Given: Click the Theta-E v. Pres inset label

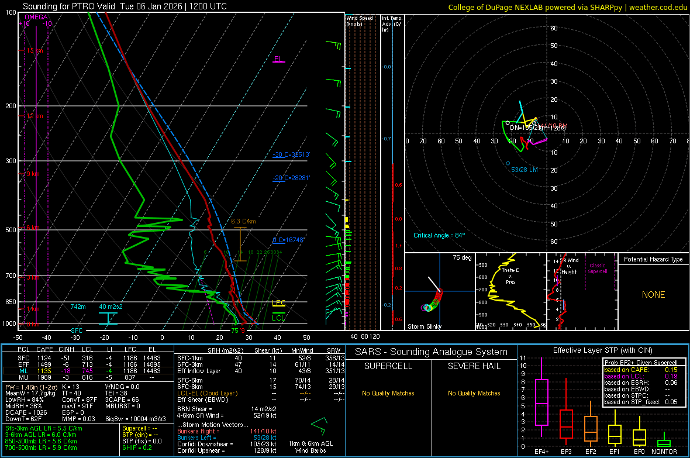Looking at the screenshot, I should pyautogui.click(x=510, y=276).
